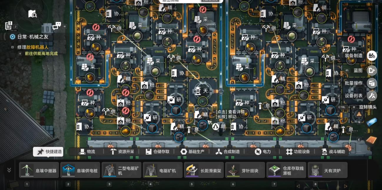Select 息壤供电桩 in quick build slot 2
The width and height of the screenshot is (382, 190).
[80, 170]
